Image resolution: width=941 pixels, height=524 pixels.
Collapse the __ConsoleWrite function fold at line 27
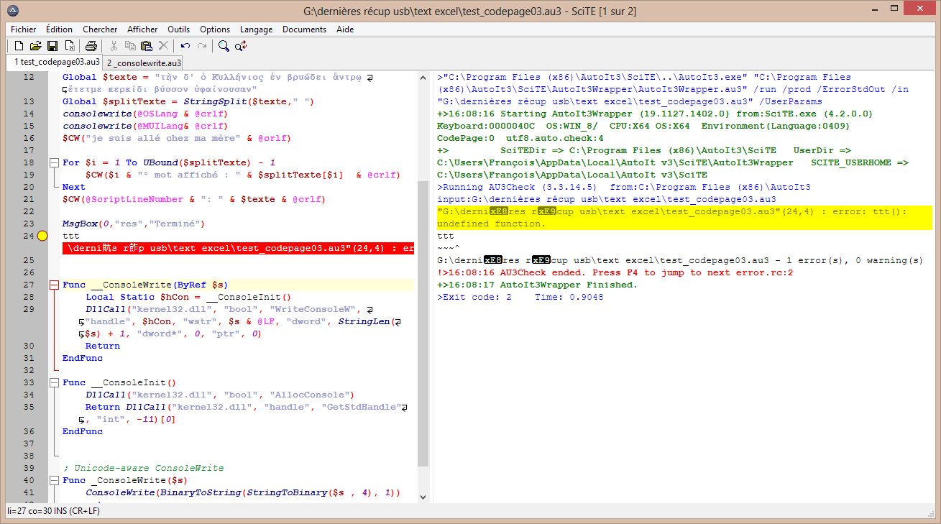pyautogui.click(x=54, y=285)
